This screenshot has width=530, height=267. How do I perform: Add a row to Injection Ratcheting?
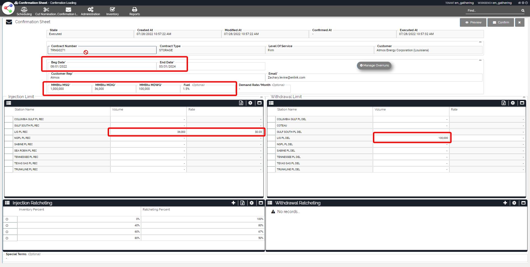pos(233,203)
